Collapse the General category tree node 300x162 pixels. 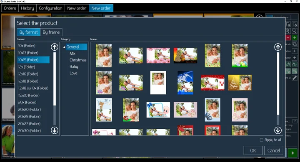click(64, 47)
